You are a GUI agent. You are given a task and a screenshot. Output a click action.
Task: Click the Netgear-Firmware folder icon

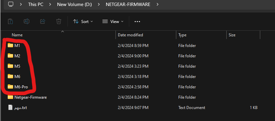click(x=10, y=97)
